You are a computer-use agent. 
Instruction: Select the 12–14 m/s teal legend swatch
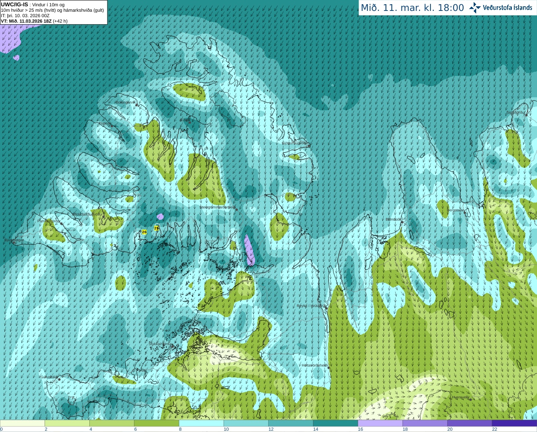click(291, 423)
